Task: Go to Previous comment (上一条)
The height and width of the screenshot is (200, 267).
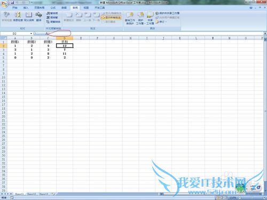Action: click(x=87, y=17)
